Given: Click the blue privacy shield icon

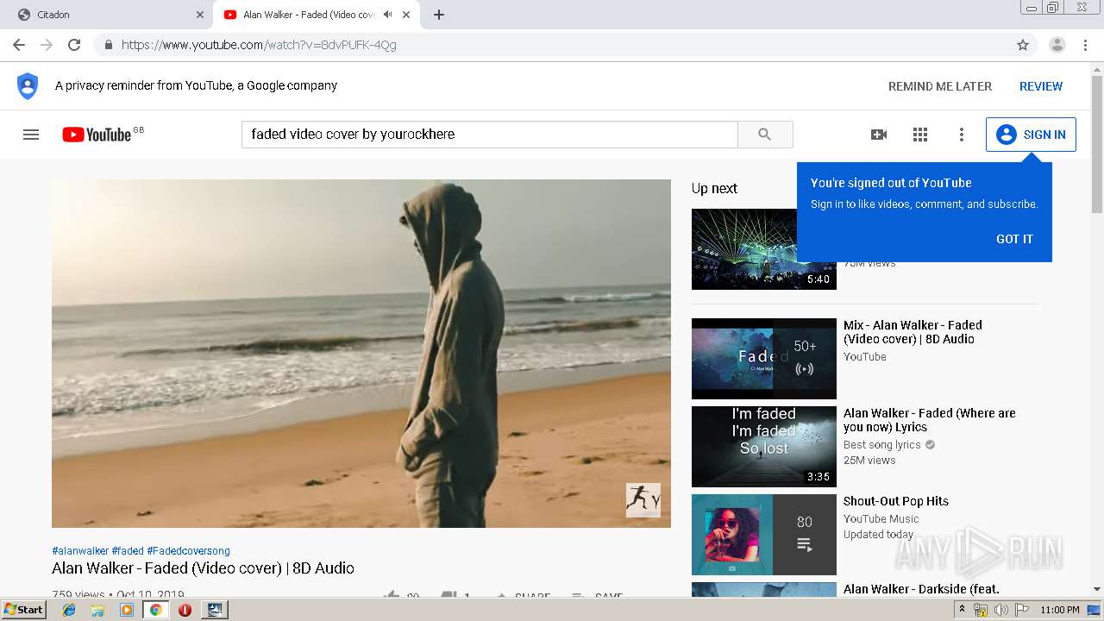Looking at the screenshot, I should coord(28,86).
